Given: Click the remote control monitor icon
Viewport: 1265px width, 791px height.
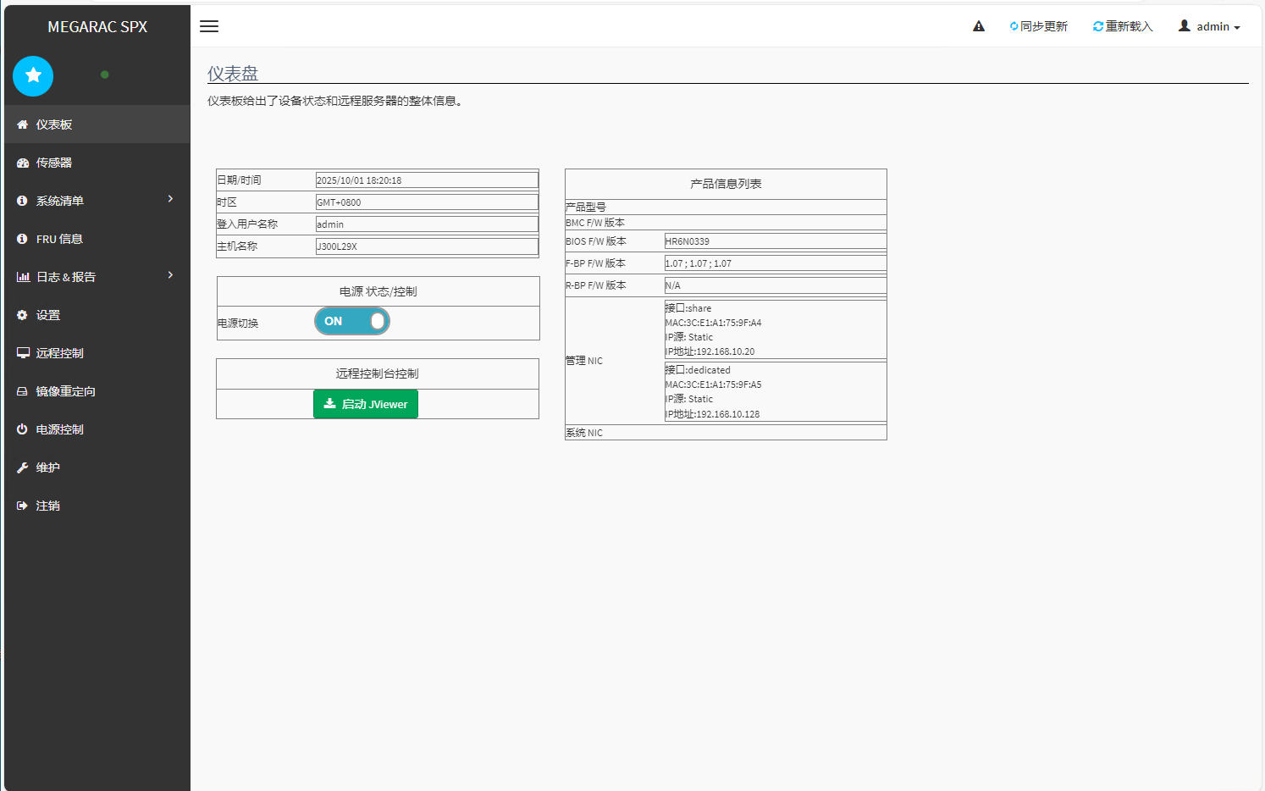Looking at the screenshot, I should (x=23, y=353).
